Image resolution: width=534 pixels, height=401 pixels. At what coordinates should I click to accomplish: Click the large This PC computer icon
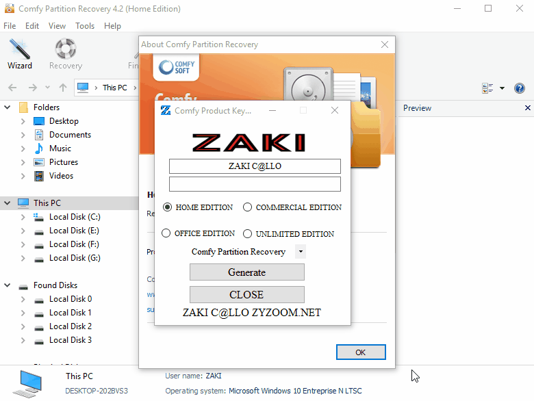point(28,384)
